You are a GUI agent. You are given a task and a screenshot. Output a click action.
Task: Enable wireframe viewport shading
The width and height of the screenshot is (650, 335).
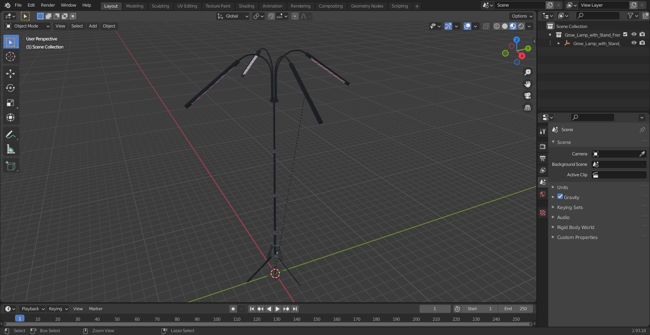click(496, 26)
